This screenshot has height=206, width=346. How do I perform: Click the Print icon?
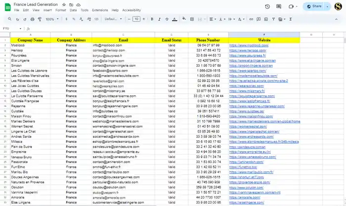(32, 19)
